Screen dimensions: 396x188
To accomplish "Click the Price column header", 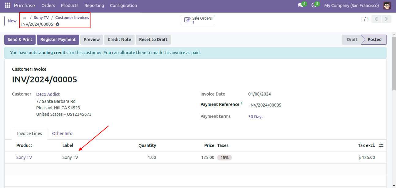I will tap(209, 145).
